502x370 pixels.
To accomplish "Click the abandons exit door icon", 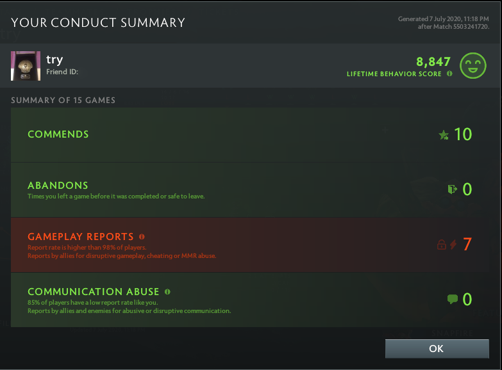I will 453,189.
